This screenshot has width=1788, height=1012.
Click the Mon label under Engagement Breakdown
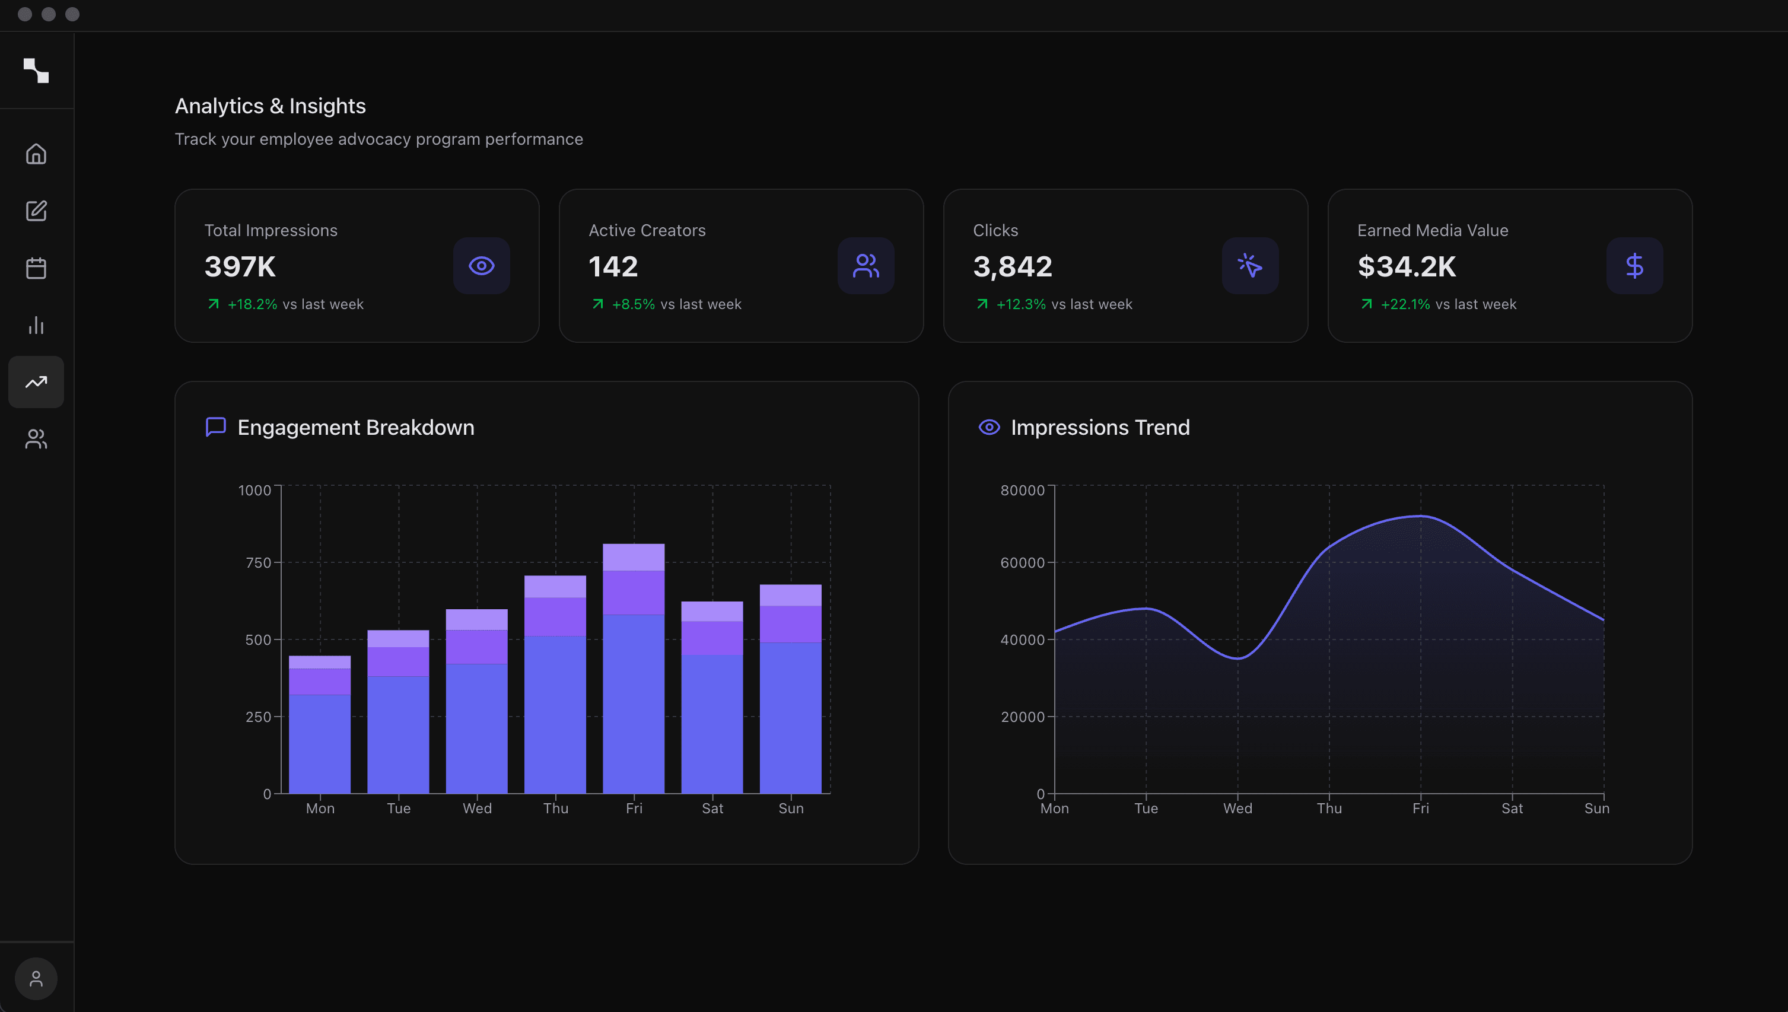point(320,808)
